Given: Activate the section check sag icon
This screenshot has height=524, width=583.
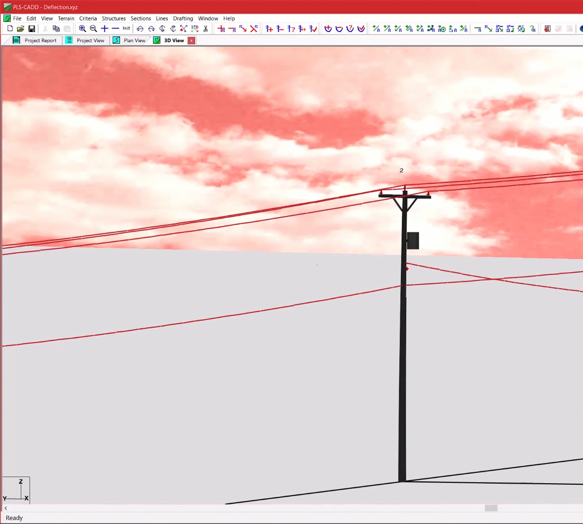Looking at the screenshot, I should coord(360,29).
